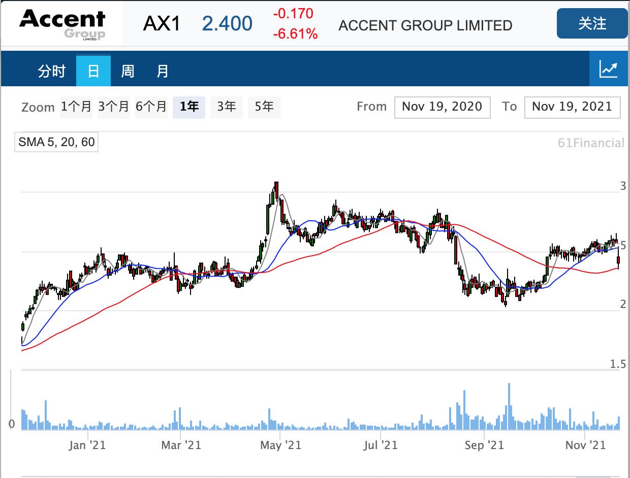Viewport: 630px width, 478px height.
Task: Switch to the 周 weekly tab
Action: click(128, 71)
